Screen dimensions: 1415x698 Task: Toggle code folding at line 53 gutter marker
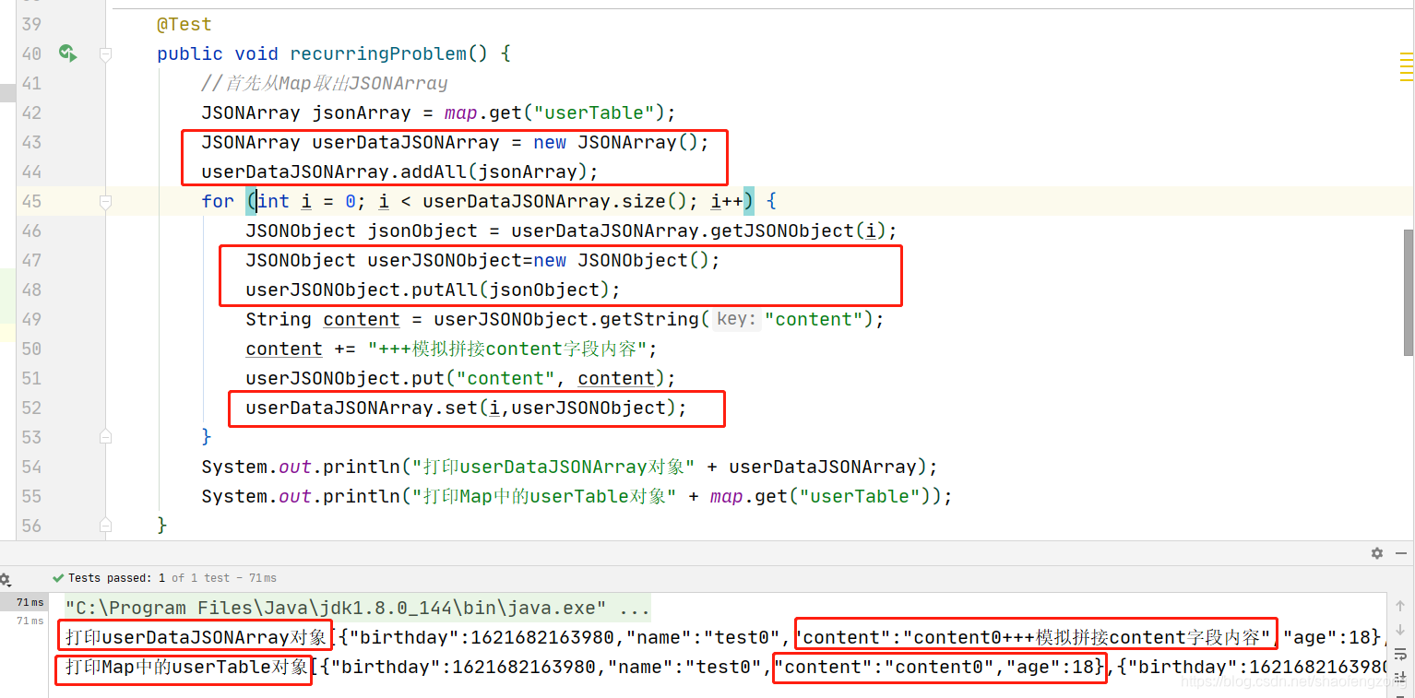pos(104,435)
